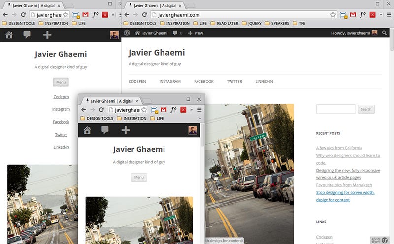This screenshot has height=244, width=394.
Task: Open the DESIGN TOOLS bookmark folder in the right window
Action: 140,23
